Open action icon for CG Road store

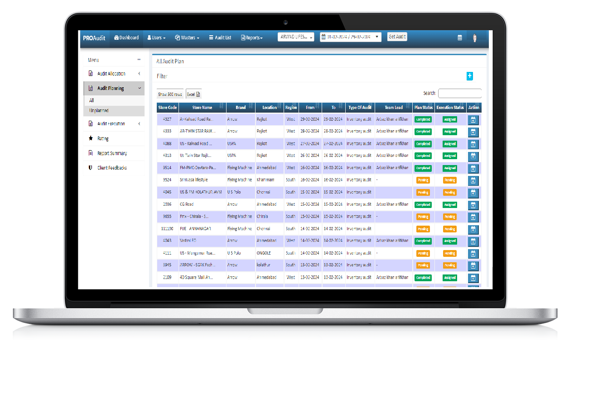point(473,205)
